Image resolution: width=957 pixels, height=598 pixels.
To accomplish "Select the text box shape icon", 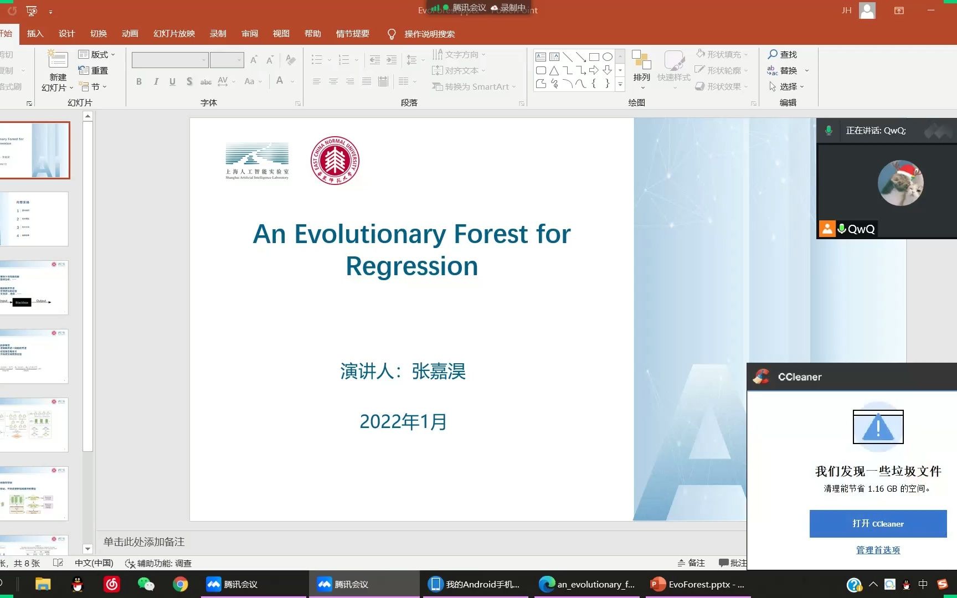I will (541, 56).
